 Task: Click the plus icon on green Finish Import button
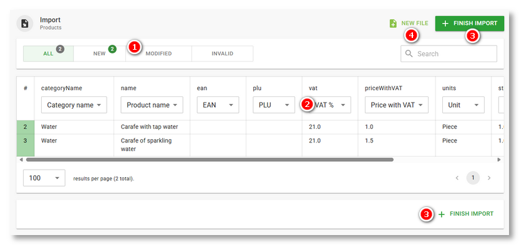[445, 24]
